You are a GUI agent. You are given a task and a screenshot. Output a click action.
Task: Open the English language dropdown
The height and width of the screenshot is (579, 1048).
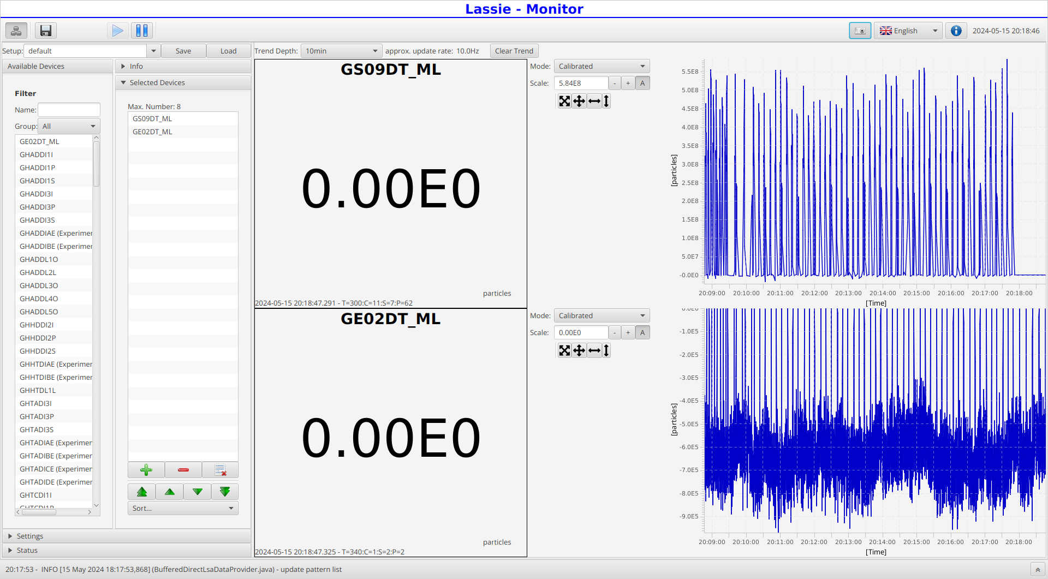coord(908,31)
